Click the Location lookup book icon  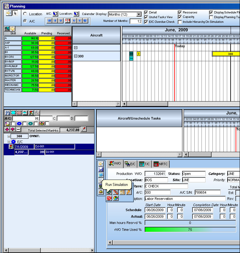click(76, 14)
